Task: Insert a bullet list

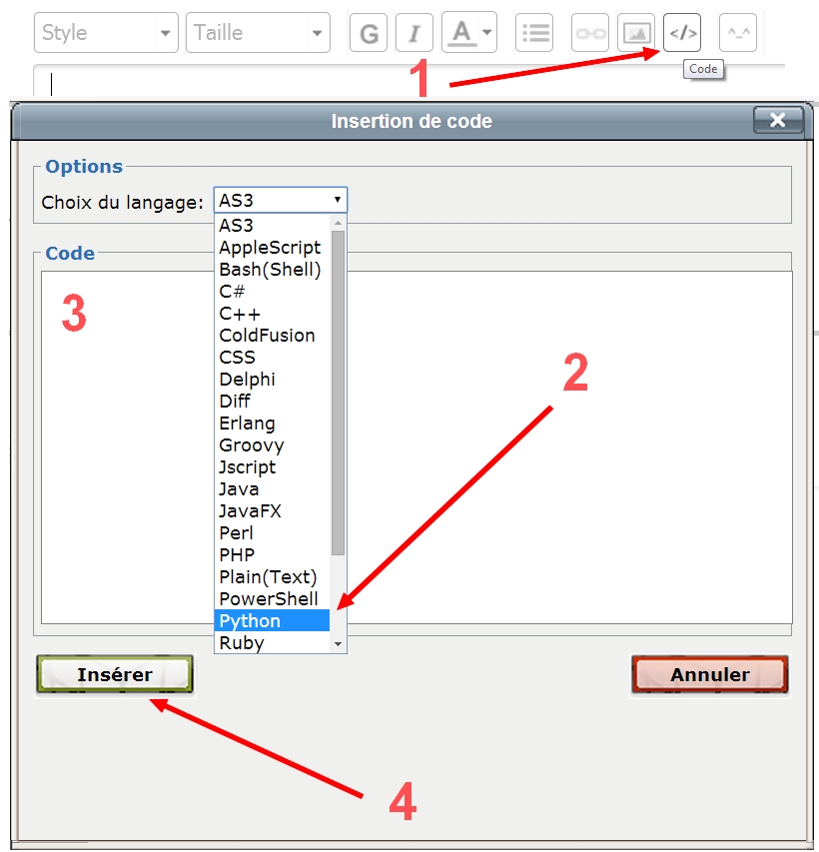Action: 533,33
